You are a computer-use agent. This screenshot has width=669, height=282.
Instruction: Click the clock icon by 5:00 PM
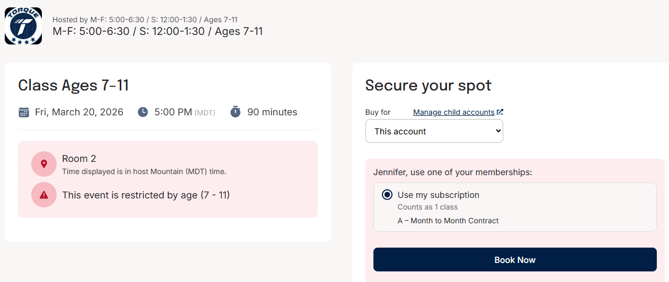click(x=143, y=112)
